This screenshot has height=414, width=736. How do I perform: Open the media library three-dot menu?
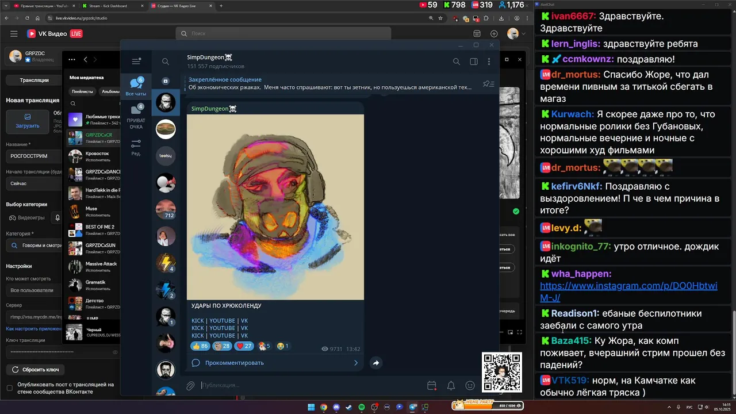72,59
